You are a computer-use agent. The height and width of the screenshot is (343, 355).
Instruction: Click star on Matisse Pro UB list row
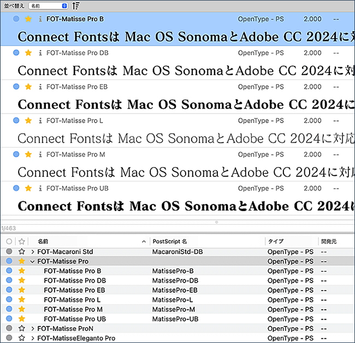point(22,319)
